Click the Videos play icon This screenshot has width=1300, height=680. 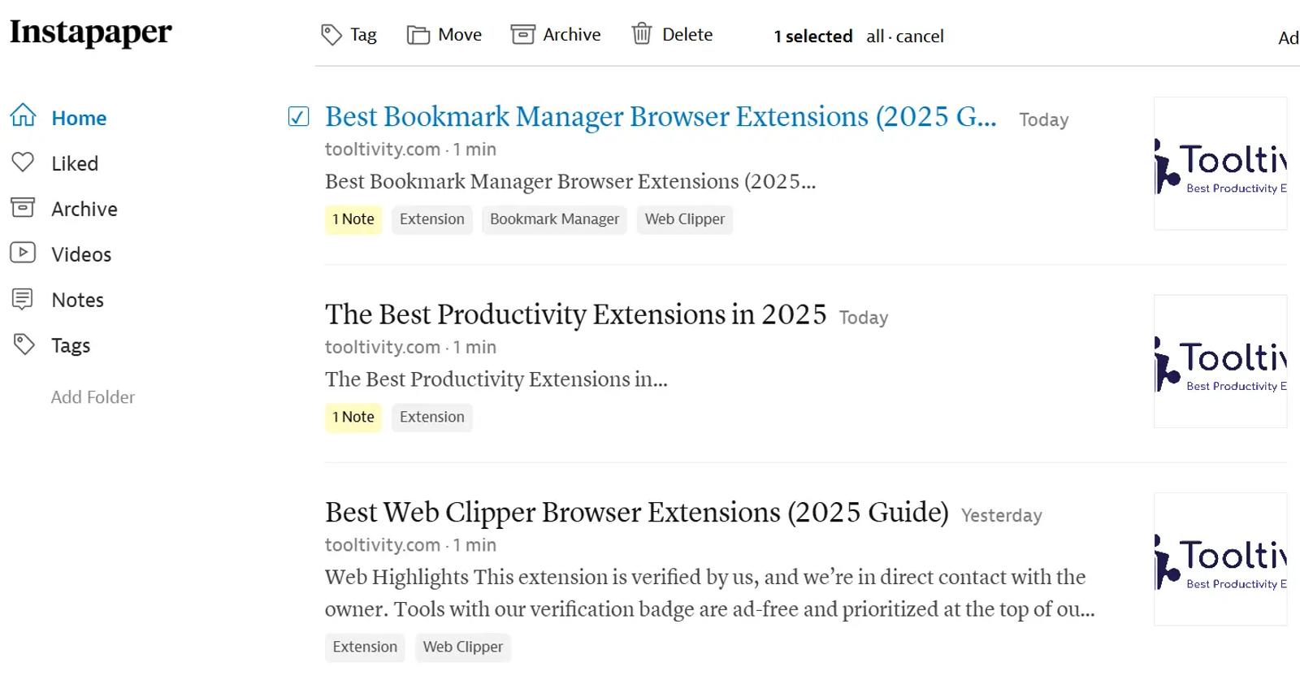23,253
